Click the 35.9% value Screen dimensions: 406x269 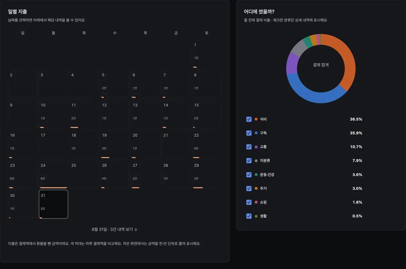(356, 133)
